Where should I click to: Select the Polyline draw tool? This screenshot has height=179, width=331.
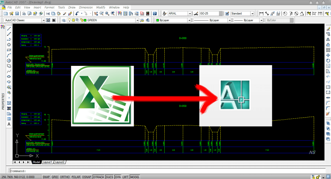(9, 39)
